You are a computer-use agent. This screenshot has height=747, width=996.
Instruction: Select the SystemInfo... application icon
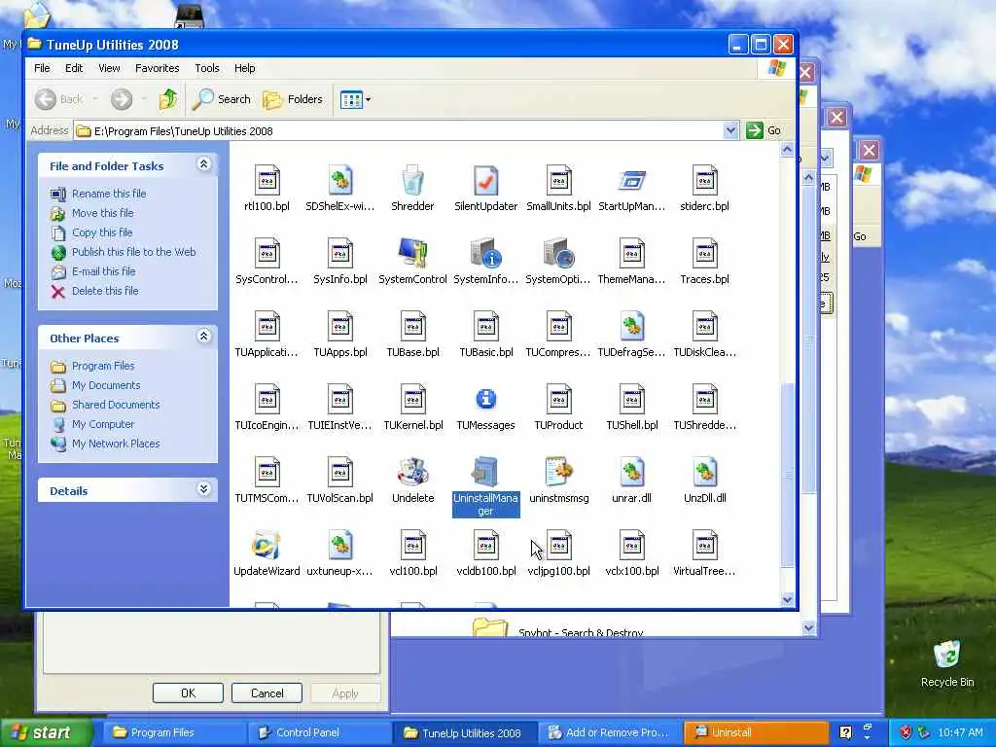coord(486,254)
